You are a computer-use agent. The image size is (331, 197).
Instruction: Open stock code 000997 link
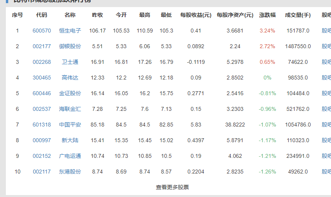(42, 140)
